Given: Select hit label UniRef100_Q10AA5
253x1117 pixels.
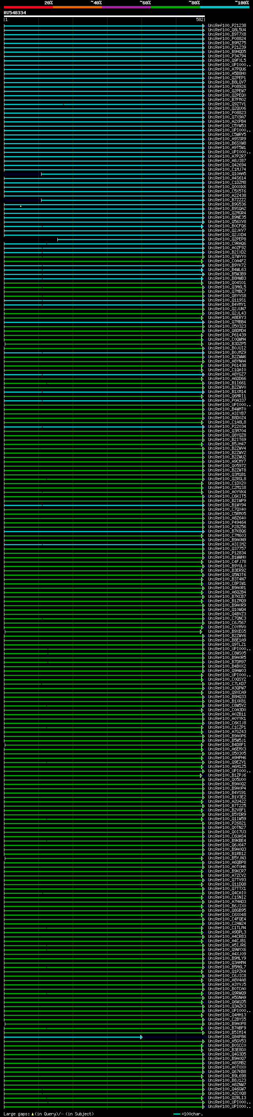Looking at the screenshot, I should point(227,174).
